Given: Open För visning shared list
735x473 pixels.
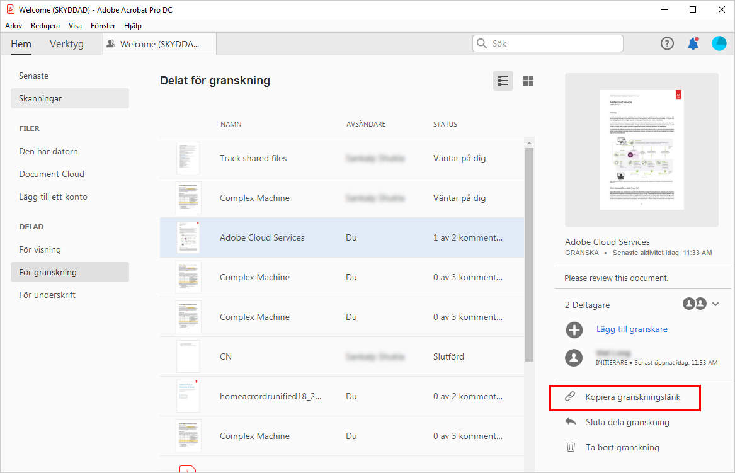Looking at the screenshot, I should [40, 250].
